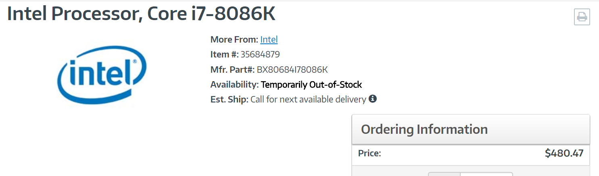Click the Price label in ordering panel

(x=369, y=153)
